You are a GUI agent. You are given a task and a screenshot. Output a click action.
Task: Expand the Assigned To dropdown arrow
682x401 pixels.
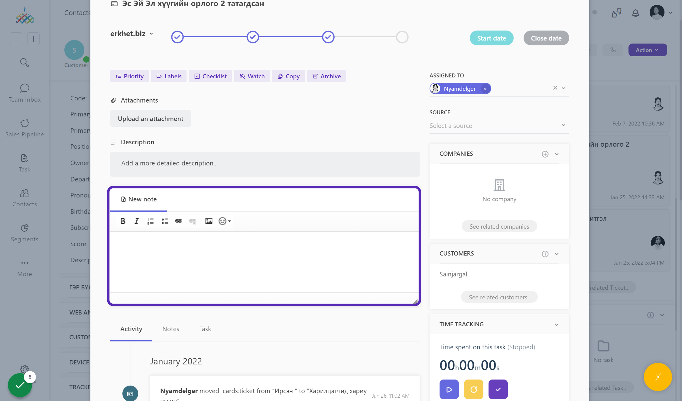coord(563,88)
